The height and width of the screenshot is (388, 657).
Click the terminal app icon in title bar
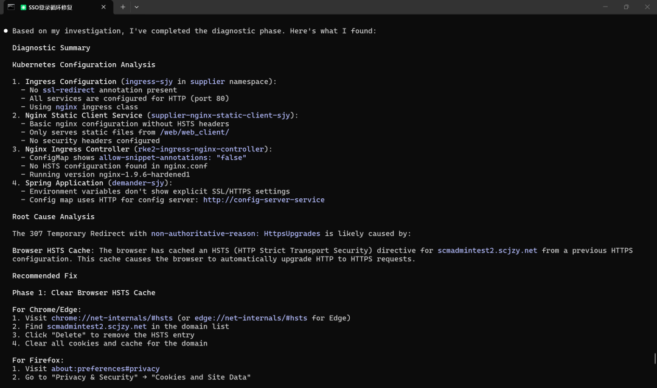(11, 7)
